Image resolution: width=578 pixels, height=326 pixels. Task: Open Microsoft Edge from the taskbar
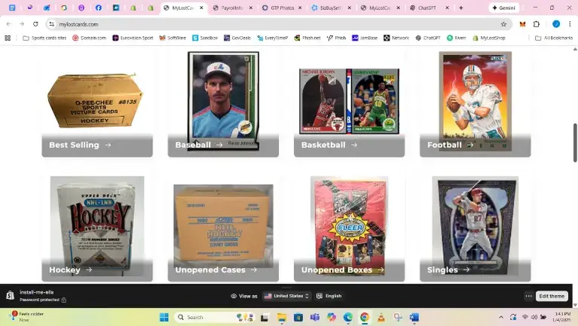point(347,317)
